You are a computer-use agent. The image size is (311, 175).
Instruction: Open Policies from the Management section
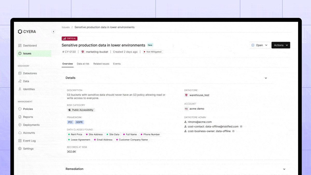pos(20,109)
